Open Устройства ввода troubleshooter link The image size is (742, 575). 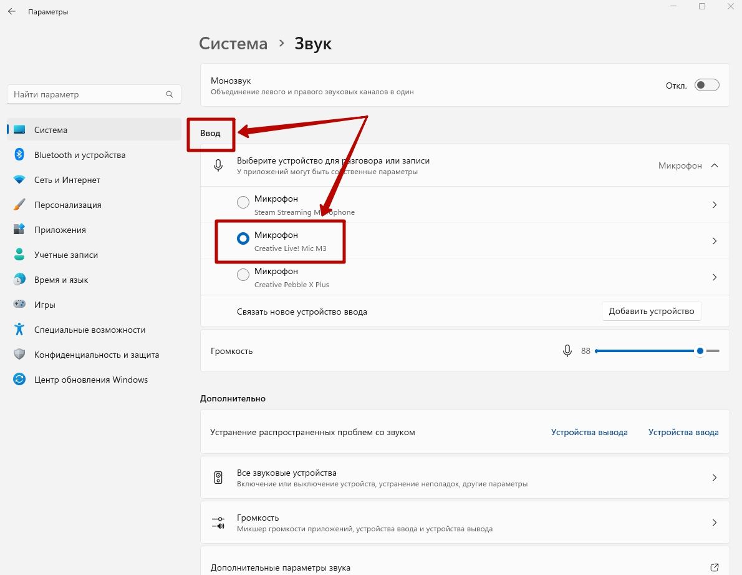pyautogui.click(x=683, y=432)
